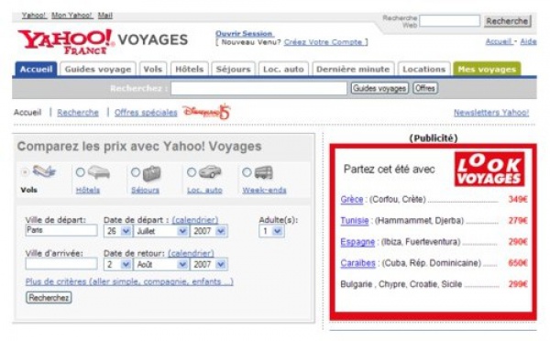The width and height of the screenshot is (550, 341).
Task: Open the Mes voyages tab
Action: [x=487, y=69]
